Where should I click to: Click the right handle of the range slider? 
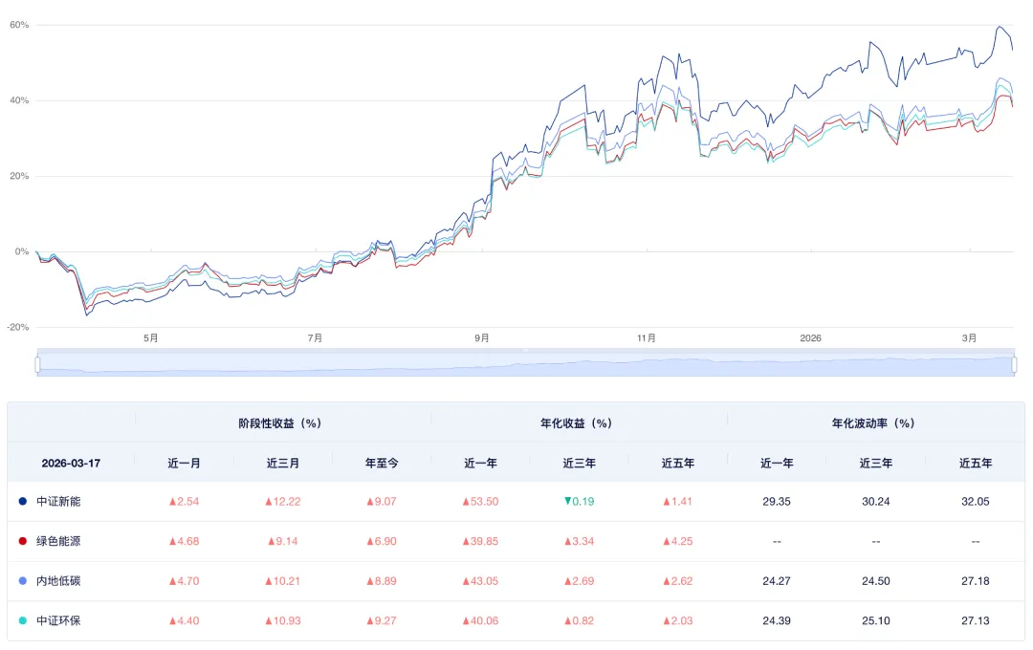point(1014,364)
